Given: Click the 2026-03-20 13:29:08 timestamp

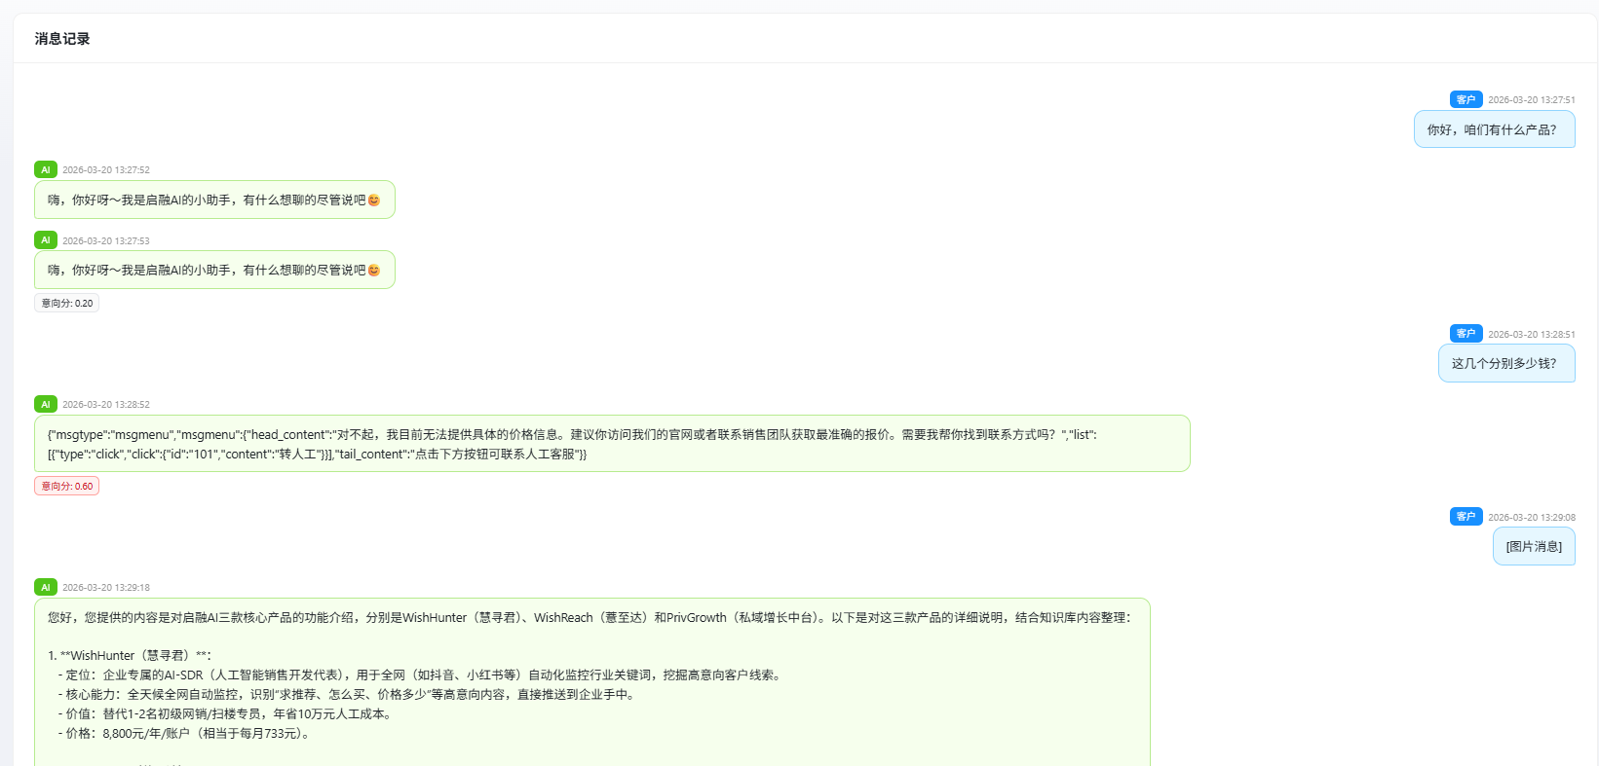Looking at the screenshot, I should pyautogui.click(x=1531, y=517).
